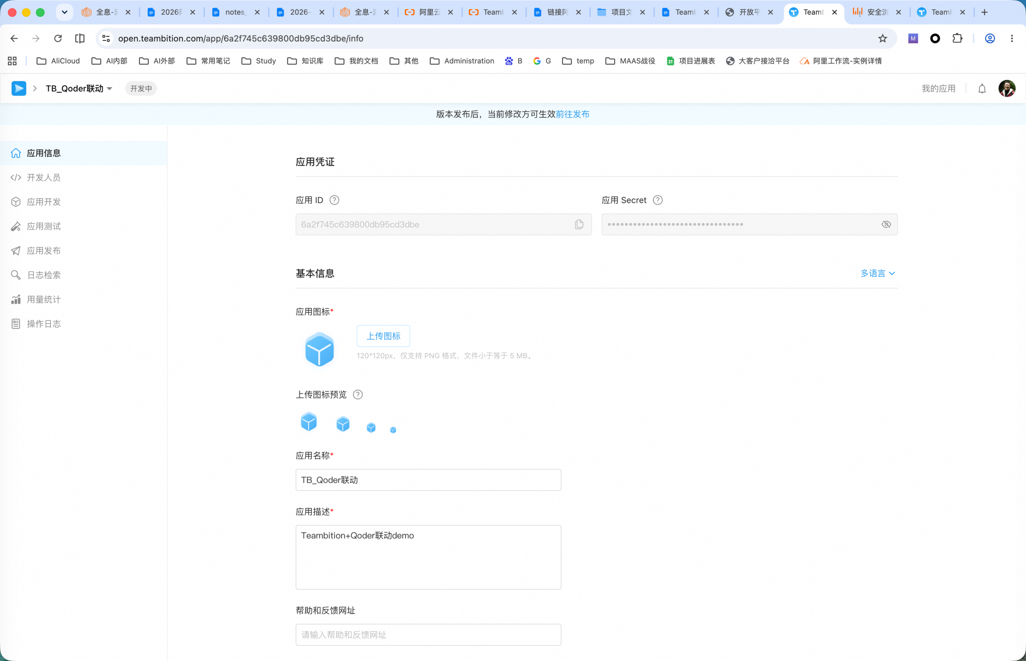Click the 应用描述 text area
The width and height of the screenshot is (1026, 661).
coord(428,557)
